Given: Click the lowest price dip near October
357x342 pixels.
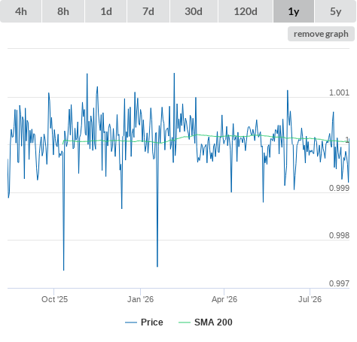Looking at the screenshot, I should pos(63,270).
